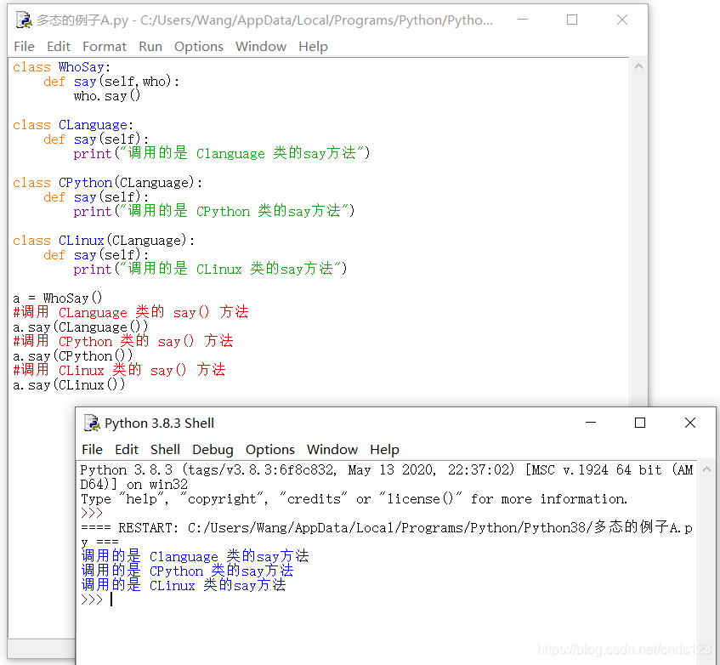
Task: Open Window menu in editor window
Action: (261, 47)
